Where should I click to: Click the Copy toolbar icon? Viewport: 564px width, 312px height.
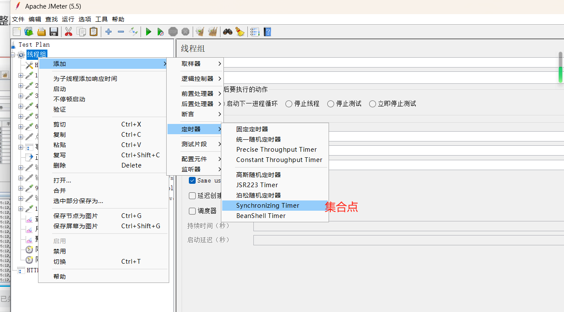pyautogui.click(x=81, y=32)
